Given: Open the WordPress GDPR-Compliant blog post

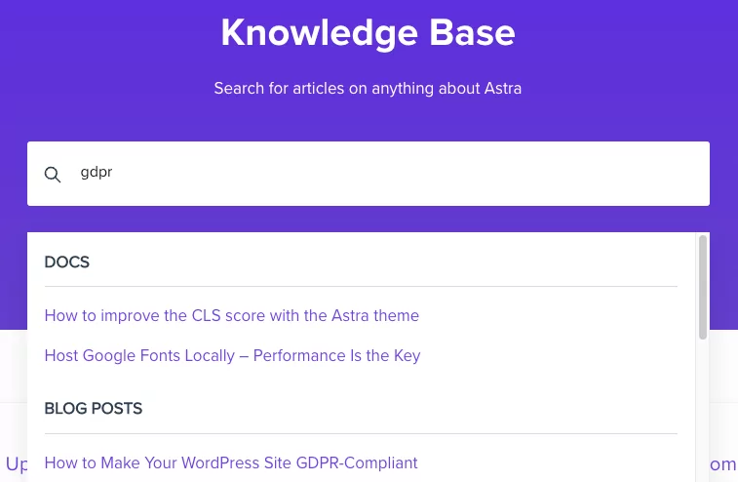Looking at the screenshot, I should [x=231, y=462].
